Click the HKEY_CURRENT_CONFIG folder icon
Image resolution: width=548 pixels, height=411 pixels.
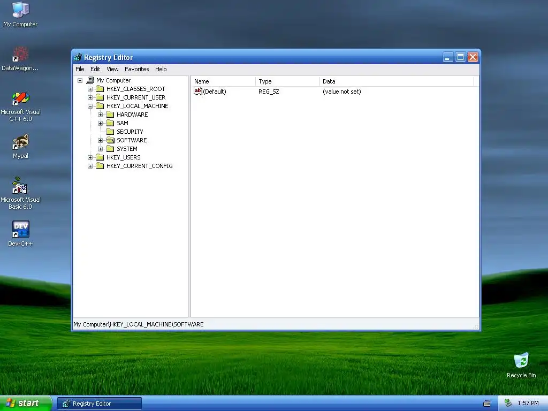[x=100, y=166]
